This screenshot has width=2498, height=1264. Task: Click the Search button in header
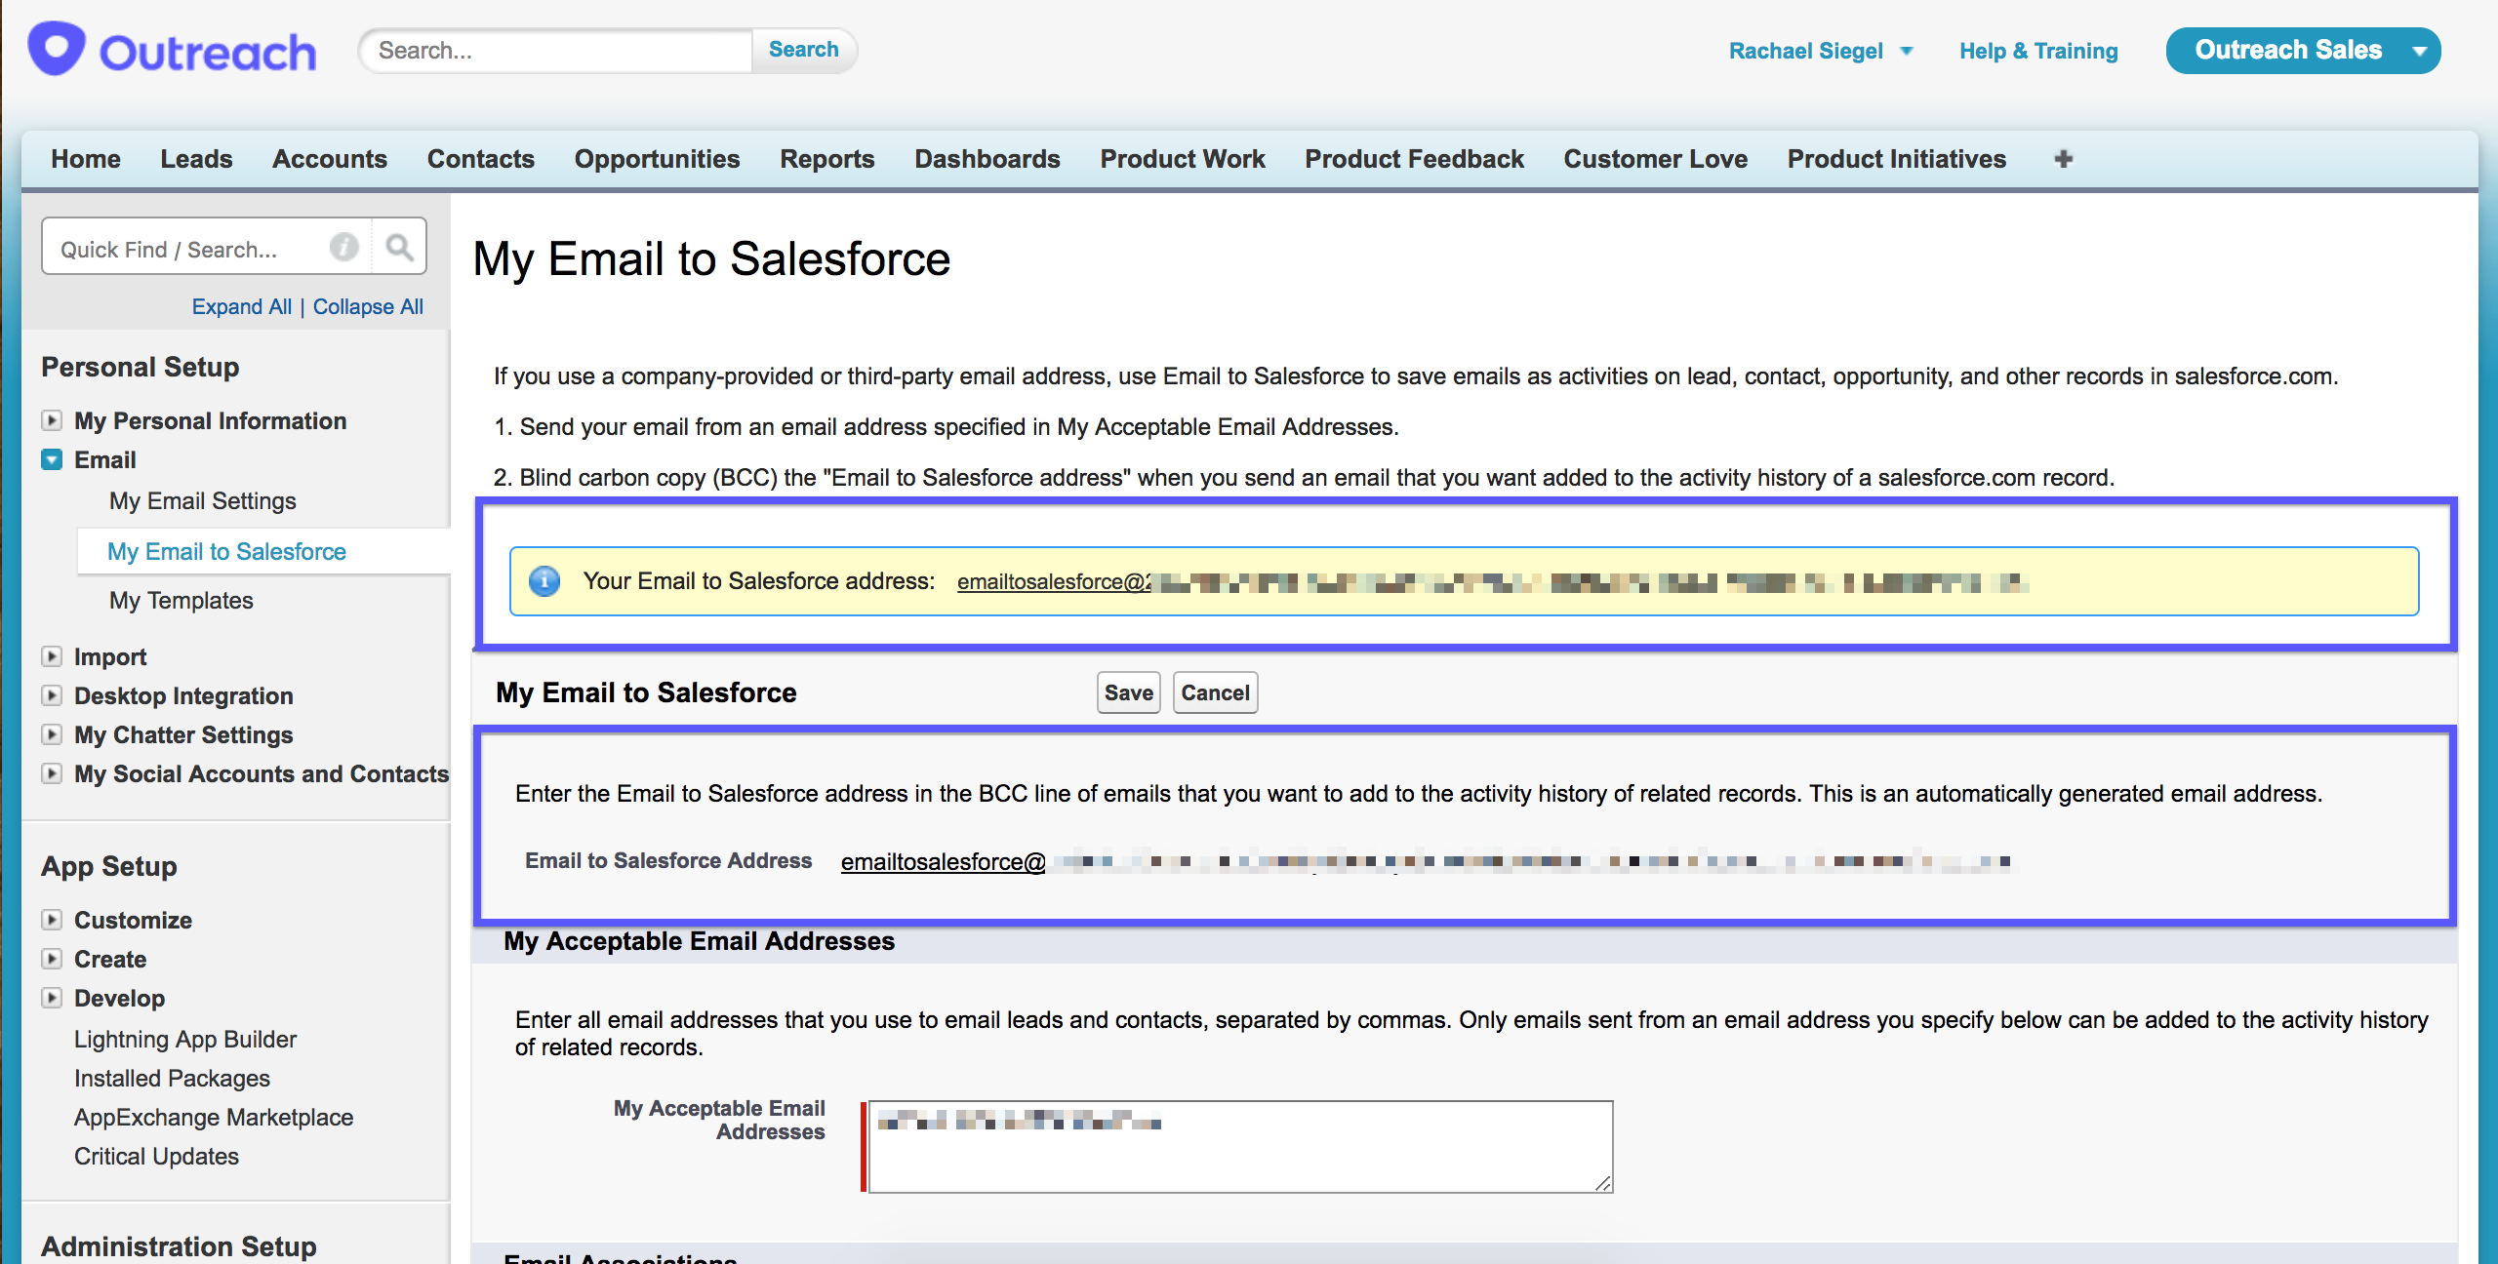click(803, 50)
